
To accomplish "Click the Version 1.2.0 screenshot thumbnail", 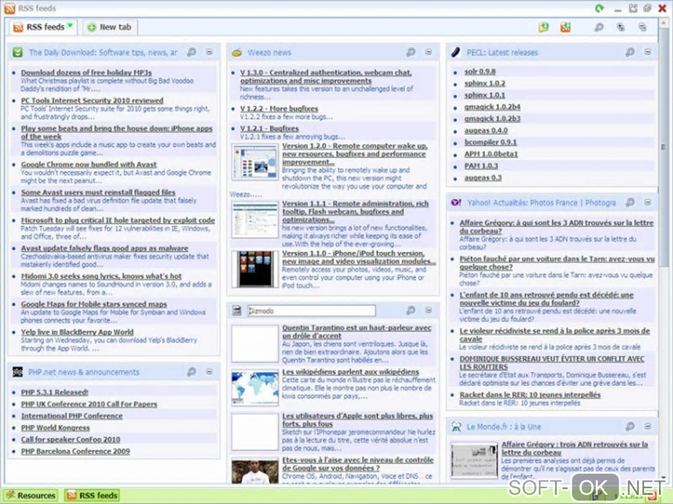I will point(255,162).
